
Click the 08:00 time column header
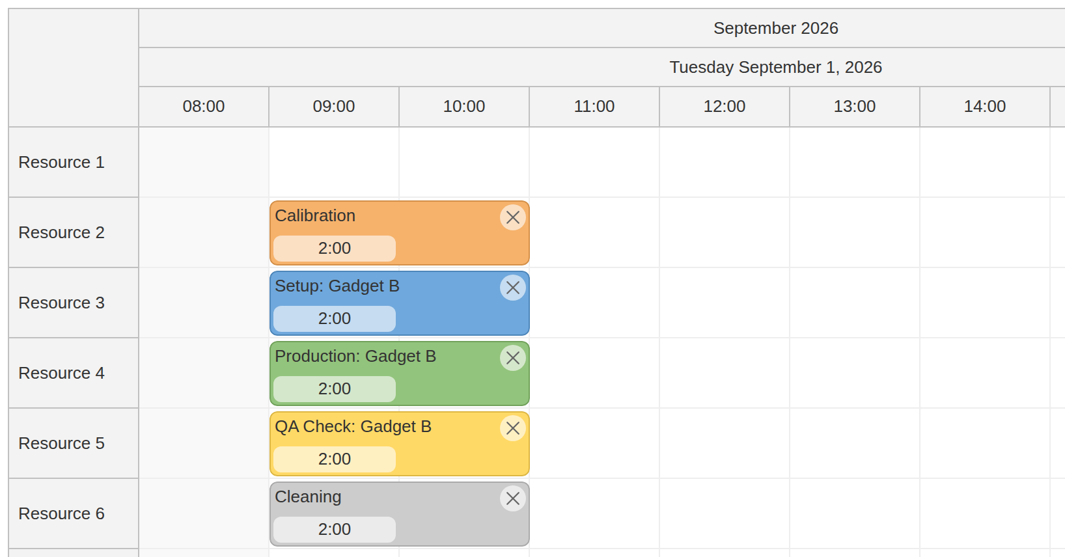[x=204, y=107]
